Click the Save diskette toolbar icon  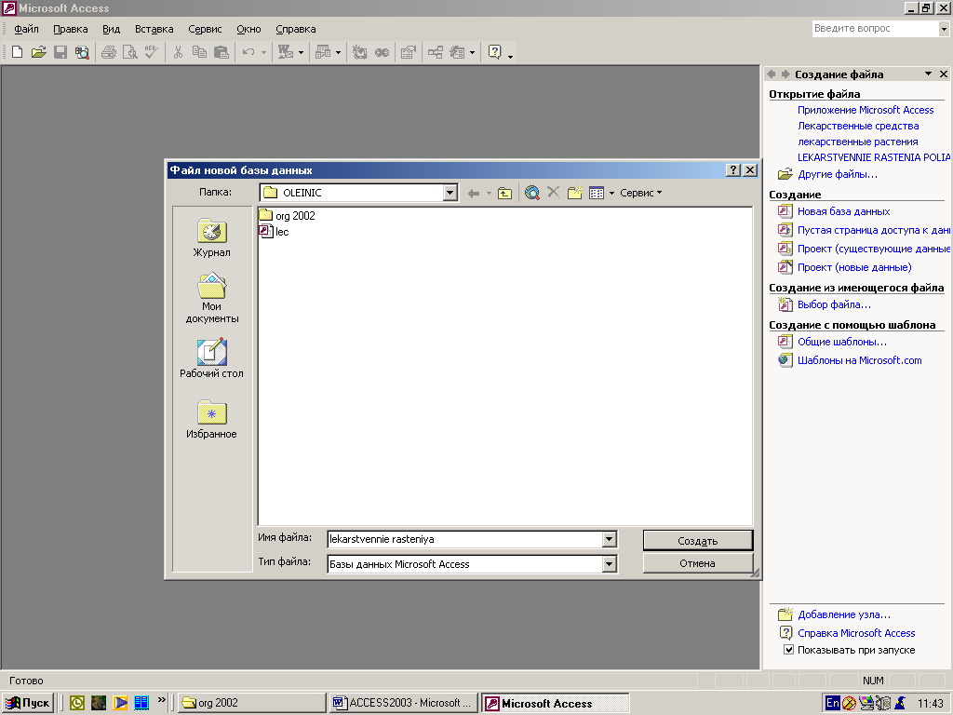coord(60,52)
